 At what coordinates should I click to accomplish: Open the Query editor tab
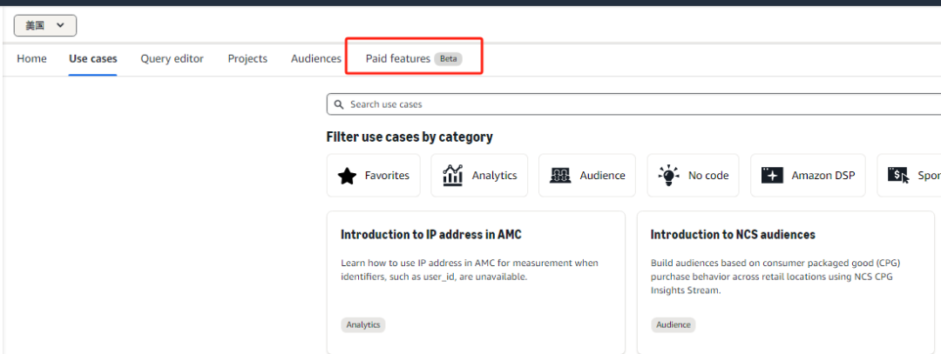pyautogui.click(x=172, y=59)
